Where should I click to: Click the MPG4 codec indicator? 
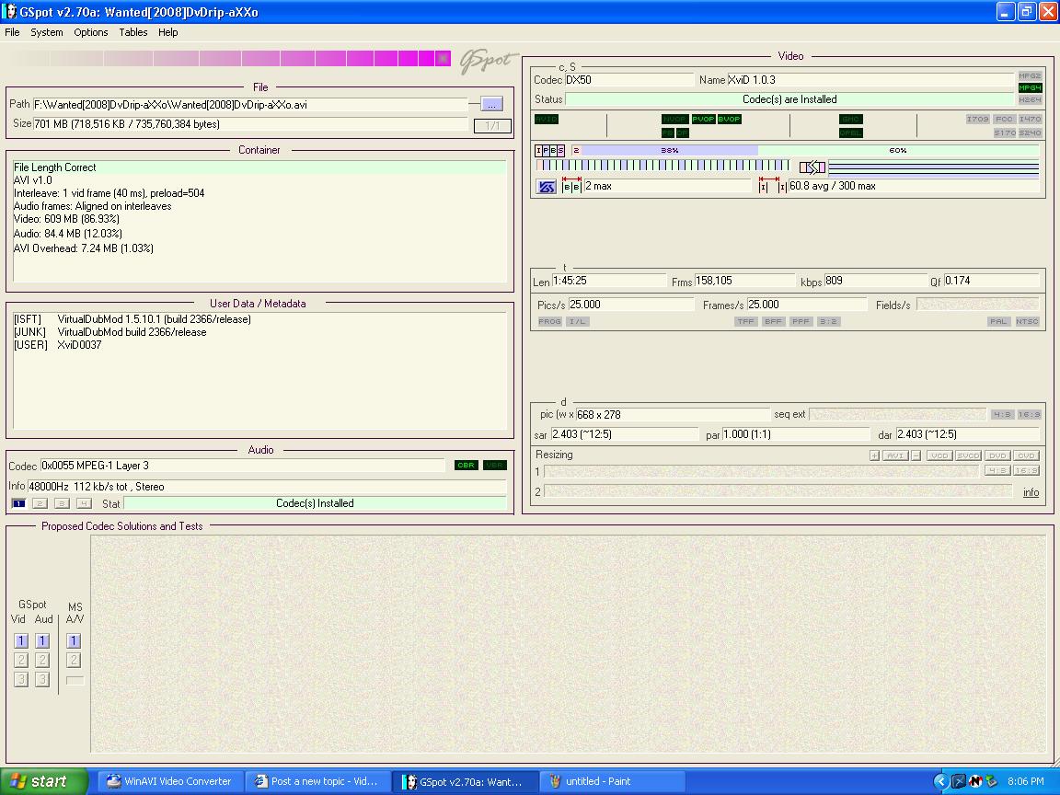(x=1030, y=88)
